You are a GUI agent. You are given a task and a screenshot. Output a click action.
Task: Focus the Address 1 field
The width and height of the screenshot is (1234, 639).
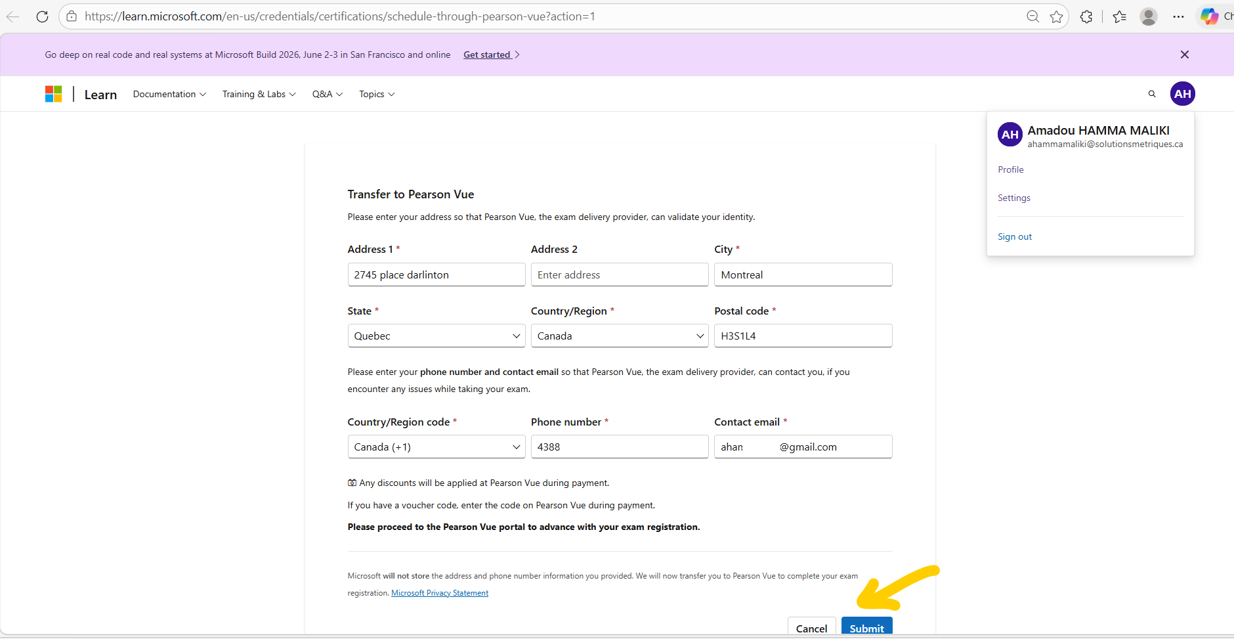click(436, 275)
